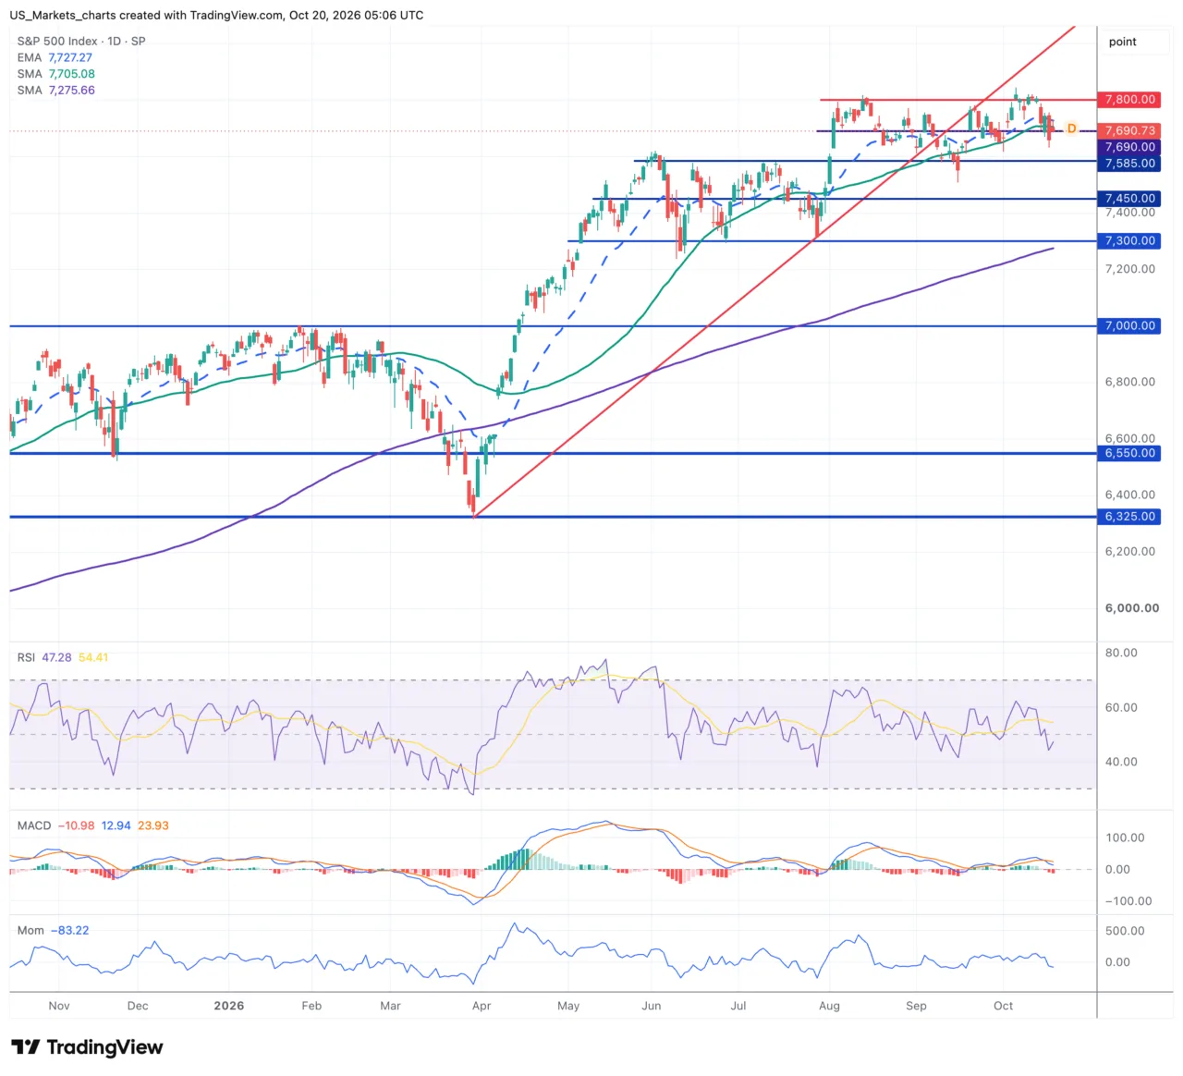Viewport: 1183px width, 1076px height.
Task: Select the 7,000.00 level price label
Action: coord(1129,326)
